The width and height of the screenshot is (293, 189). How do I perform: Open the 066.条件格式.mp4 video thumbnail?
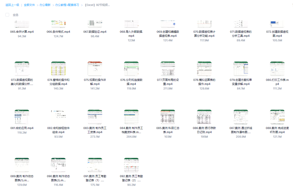(58, 24)
